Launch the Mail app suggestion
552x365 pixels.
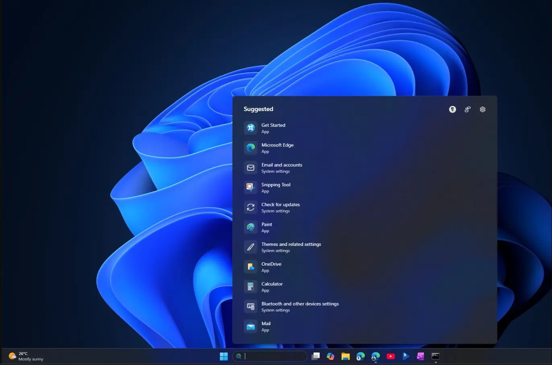364,326
